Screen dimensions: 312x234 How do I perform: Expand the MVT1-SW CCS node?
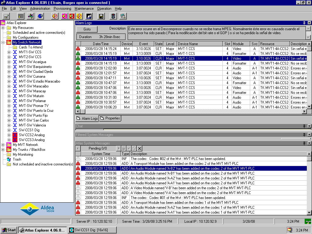pyautogui.click(x=9, y=52)
